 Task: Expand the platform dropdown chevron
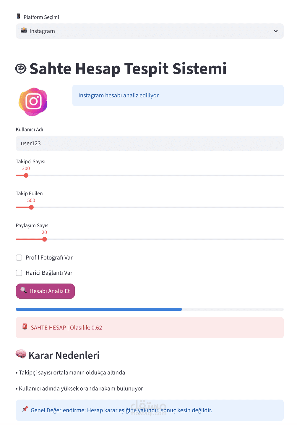pos(275,31)
